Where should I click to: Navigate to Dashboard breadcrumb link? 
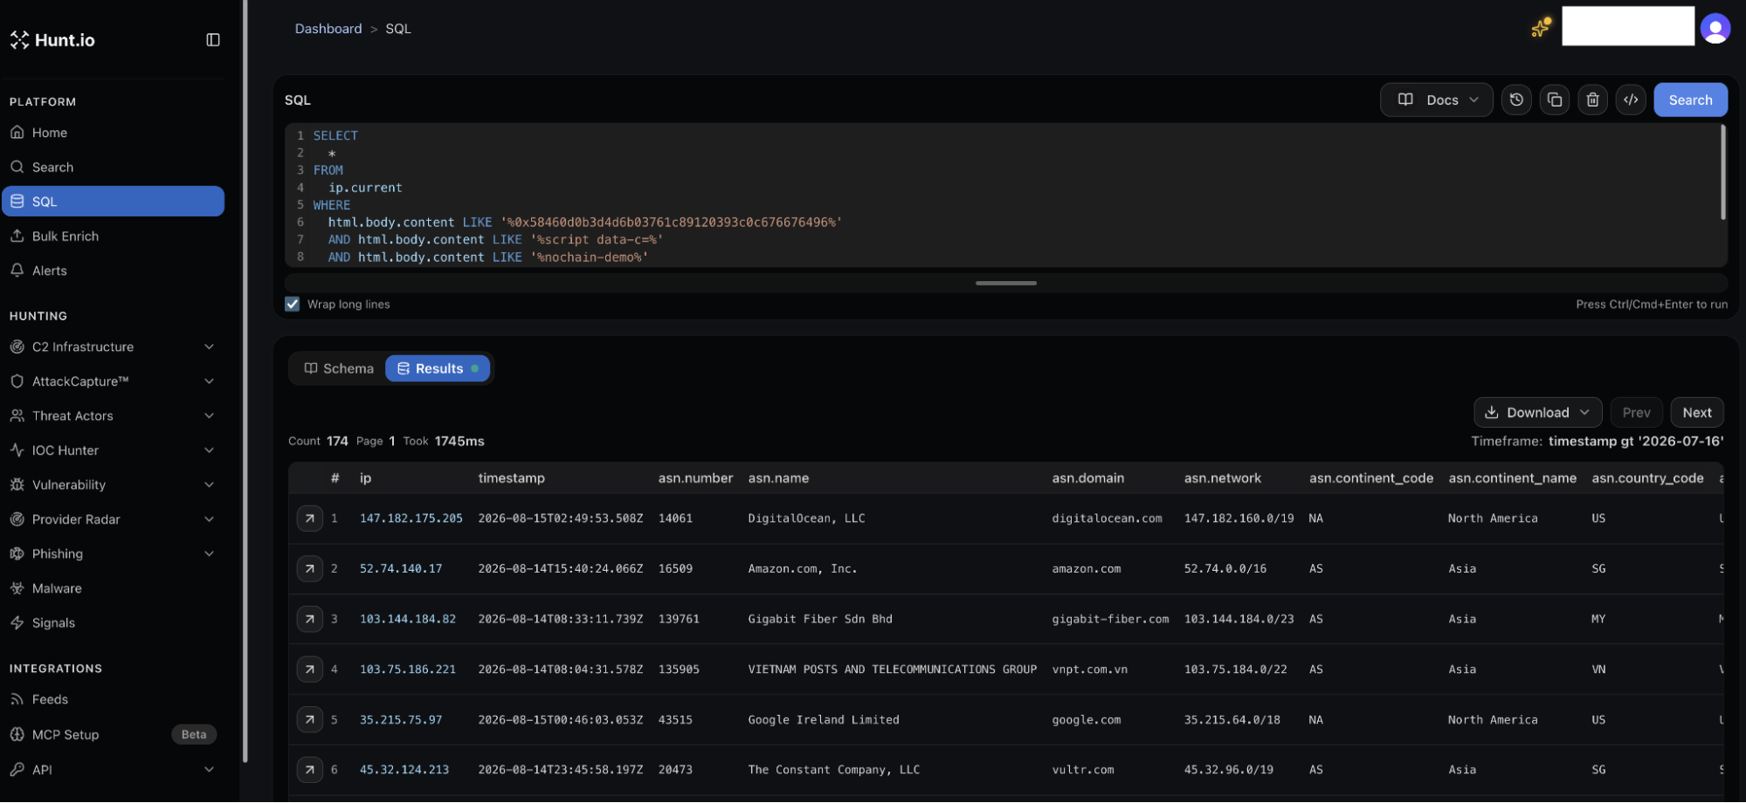(328, 29)
